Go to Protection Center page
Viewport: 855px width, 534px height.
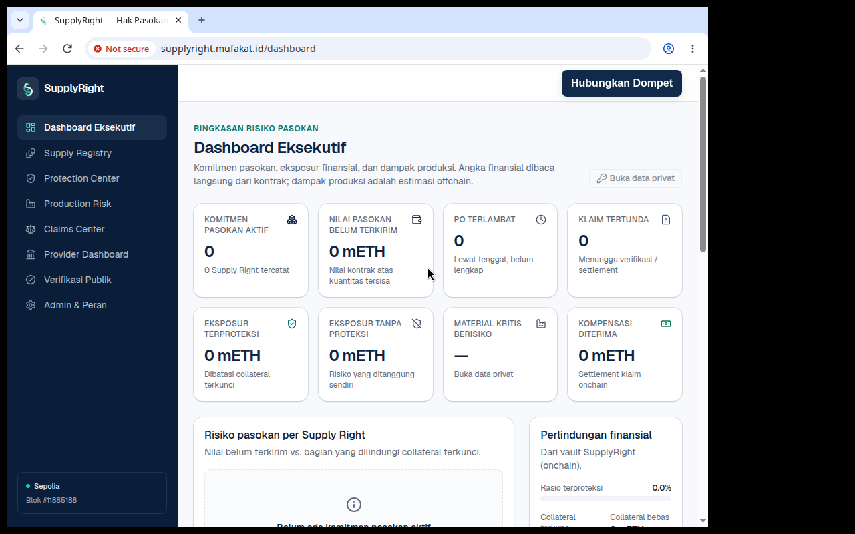click(92, 178)
